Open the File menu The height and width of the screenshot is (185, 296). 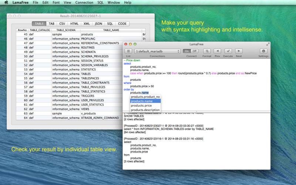pyautogui.click(x=35, y=3)
